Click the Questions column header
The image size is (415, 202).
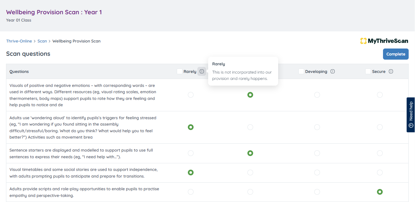(19, 71)
